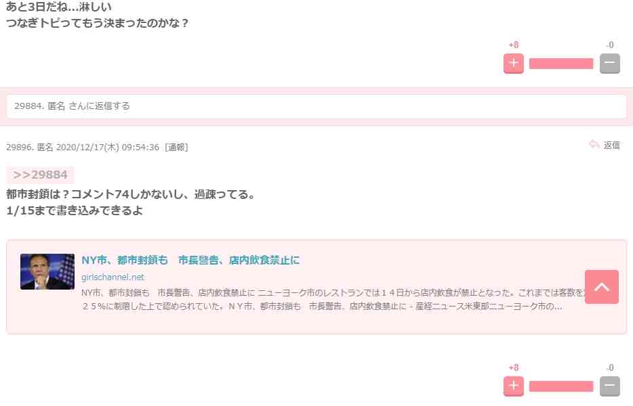
Task: Click the +8 count above comment 29896's plus
Action: [514, 367]
